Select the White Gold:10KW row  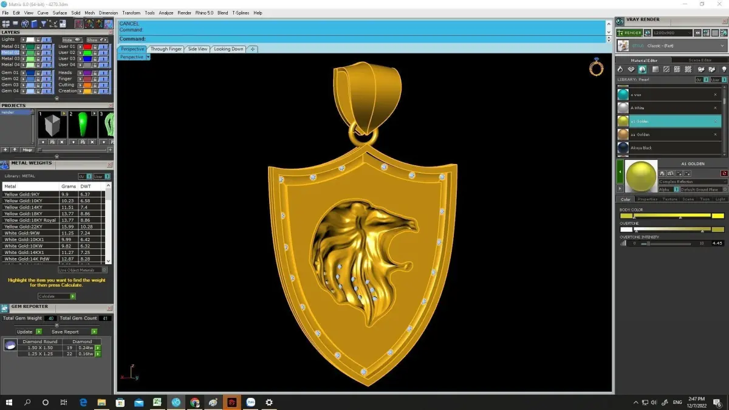[x=53, y=246]
